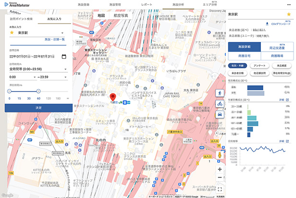Open 詳細 link for age composition
Screen dimensions: 296x198
tap(282, 100)
